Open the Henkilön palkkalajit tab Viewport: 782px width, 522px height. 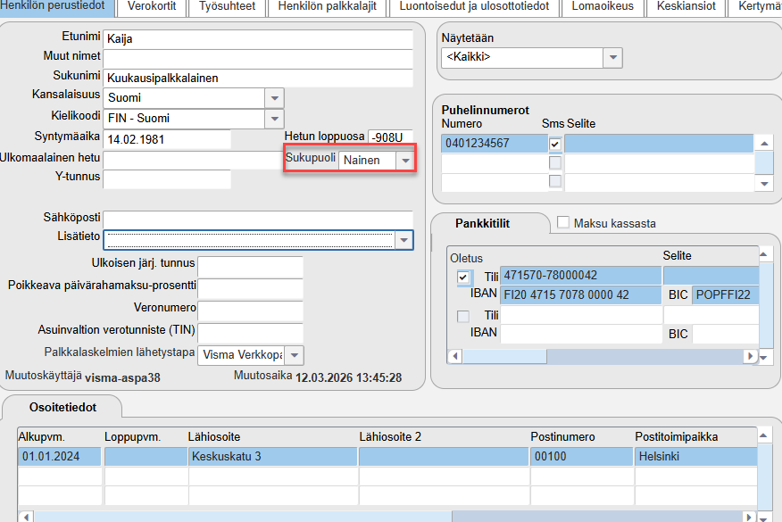point(327,7)
